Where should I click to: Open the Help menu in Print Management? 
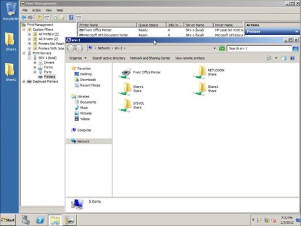[60, 10]
